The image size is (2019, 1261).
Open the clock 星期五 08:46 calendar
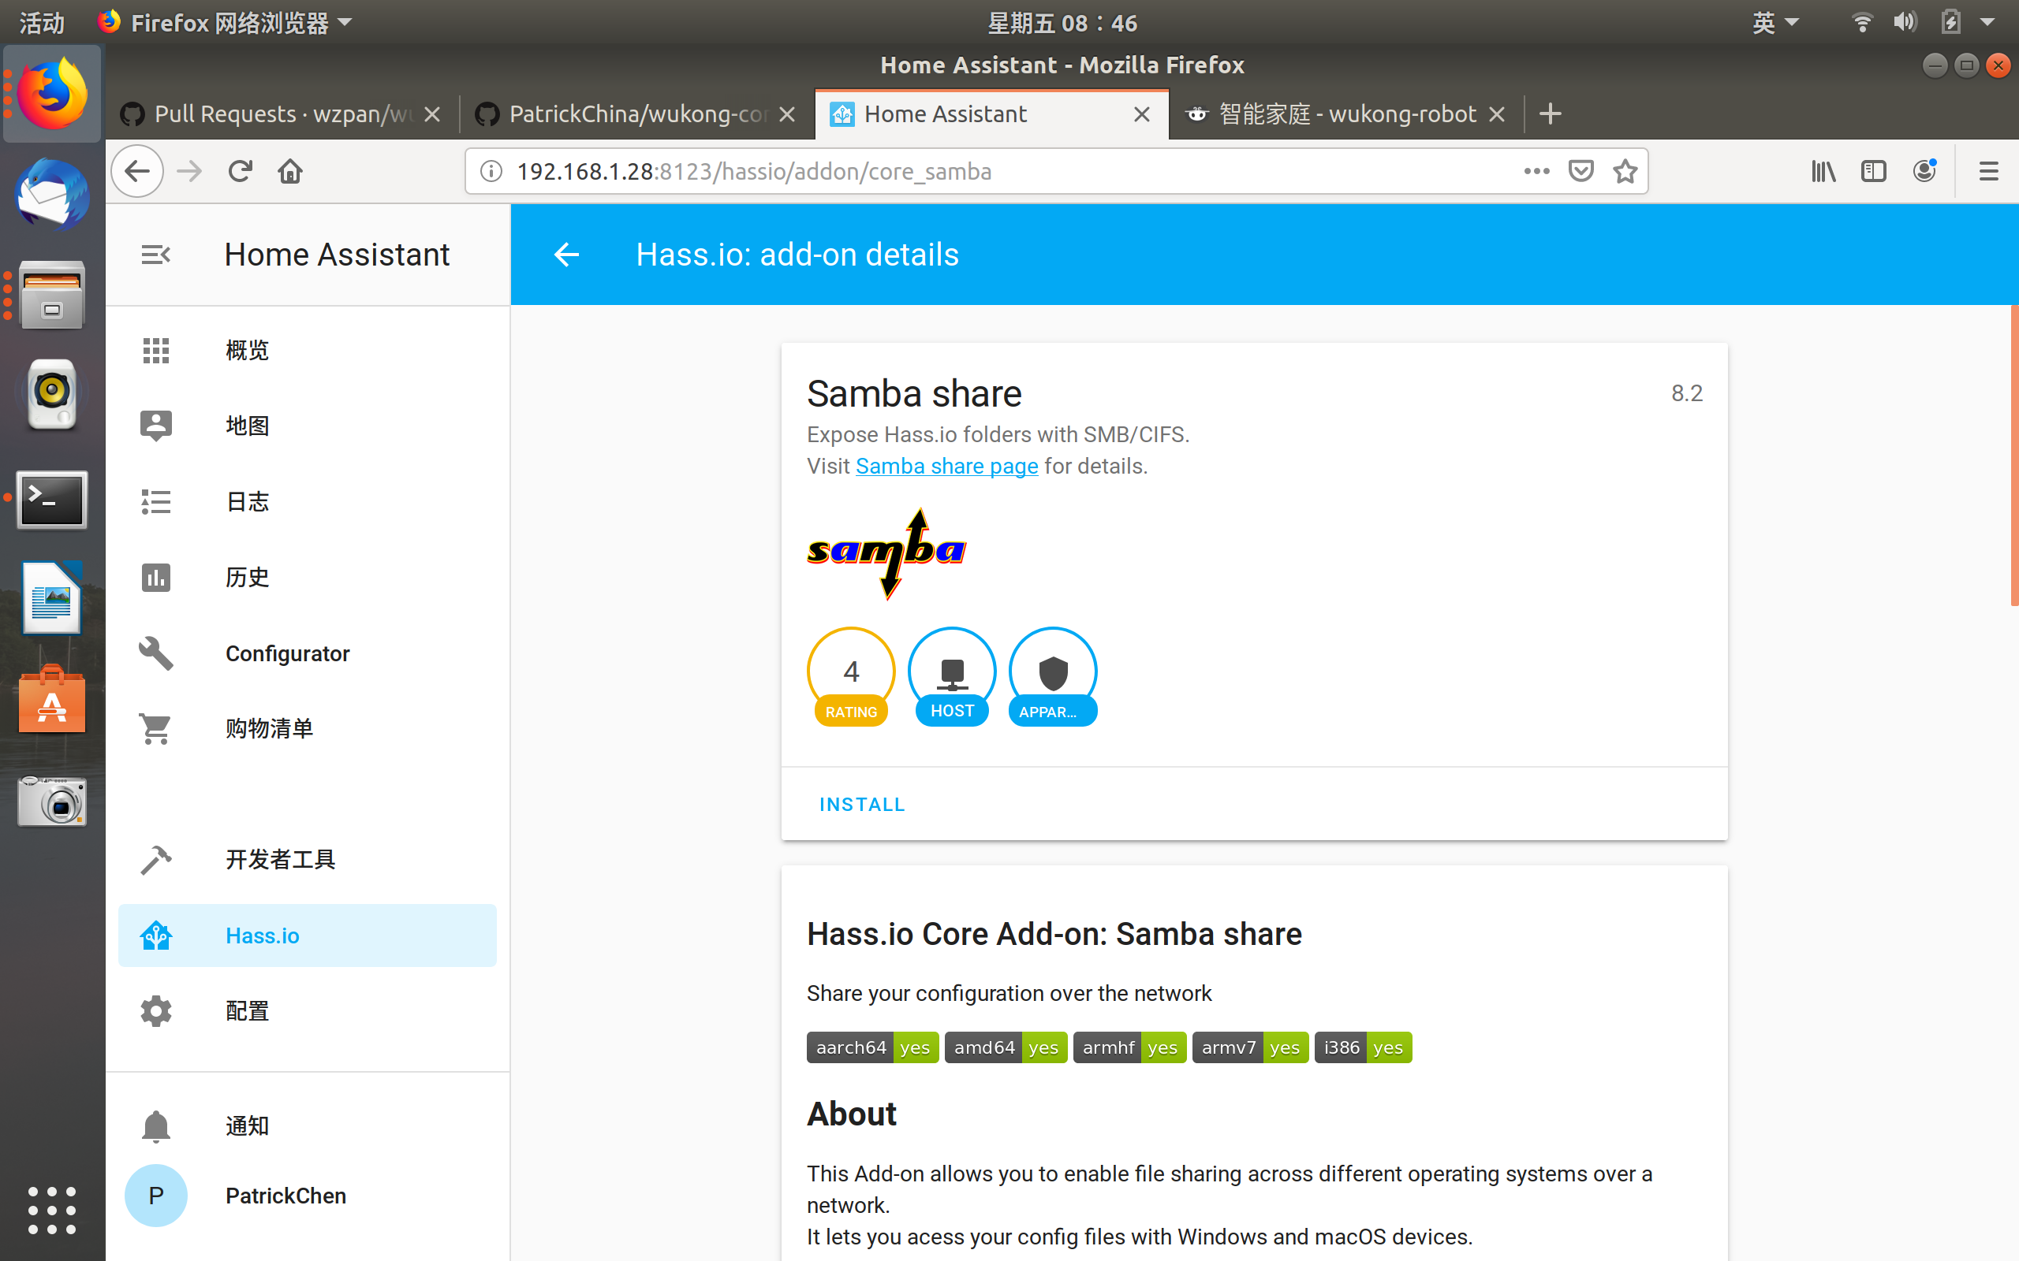point(1062,23)
